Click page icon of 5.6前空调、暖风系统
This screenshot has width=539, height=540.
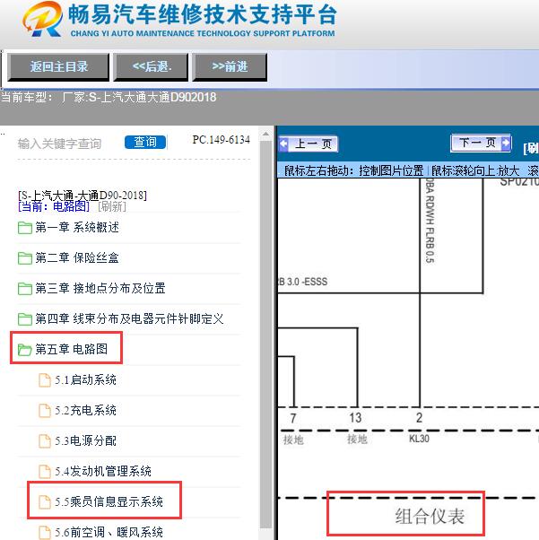pos(45,533)
